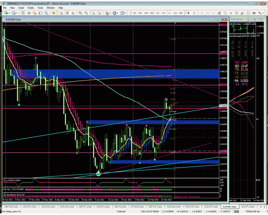This screenshot has height=215, width=268.
Task: Open Indicators list dropdown
Action: pyautogui.click(x=108, y=13)
